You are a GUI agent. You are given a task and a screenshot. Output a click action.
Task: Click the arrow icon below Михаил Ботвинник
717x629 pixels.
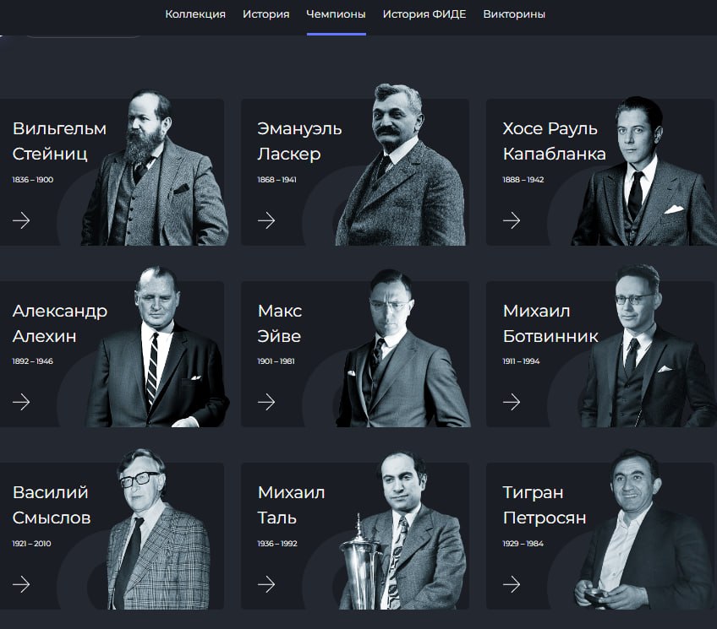512,402
